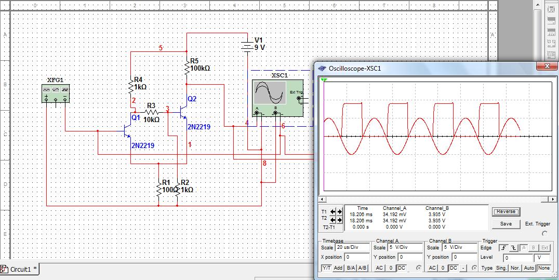Viewport: 559px width, 280px height.
Task: Click the Timebase Scale field
Action: [x=352, y=248]
